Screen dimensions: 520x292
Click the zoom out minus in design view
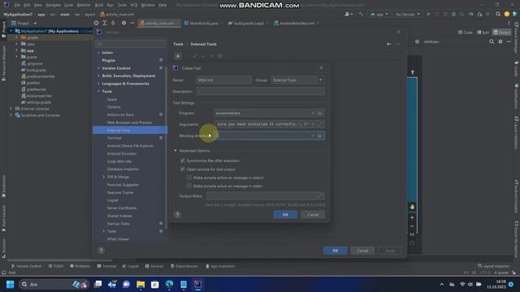point(412,226)
